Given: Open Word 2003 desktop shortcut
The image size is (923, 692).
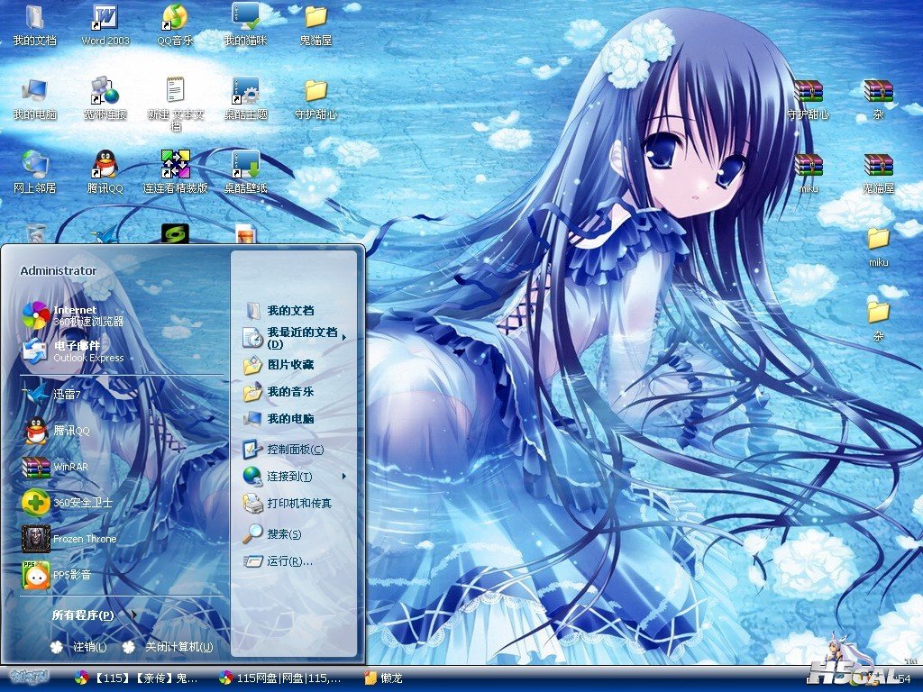Looking at the screenshot, I should click(105, 24).
